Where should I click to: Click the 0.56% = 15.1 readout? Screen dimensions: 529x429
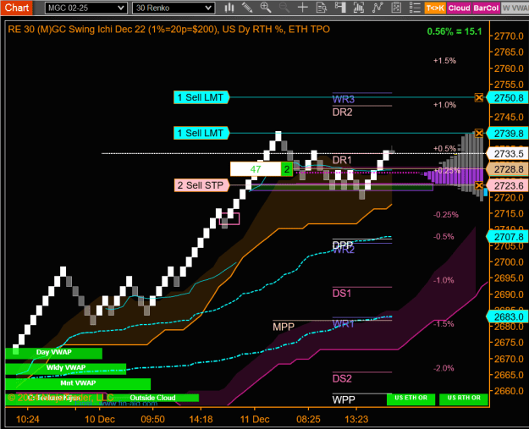pyautogui.click(x=455, y=31)
